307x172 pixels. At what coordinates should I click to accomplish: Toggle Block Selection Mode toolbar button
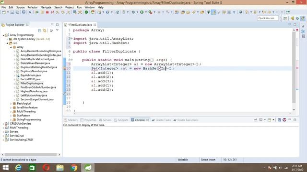[x=229, y=12]
